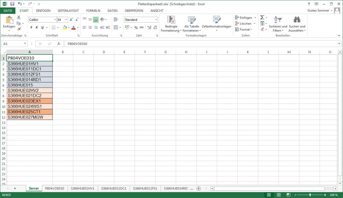Open the FORMELN ribbon tab
343x198 pixels.
click(93, 11)
